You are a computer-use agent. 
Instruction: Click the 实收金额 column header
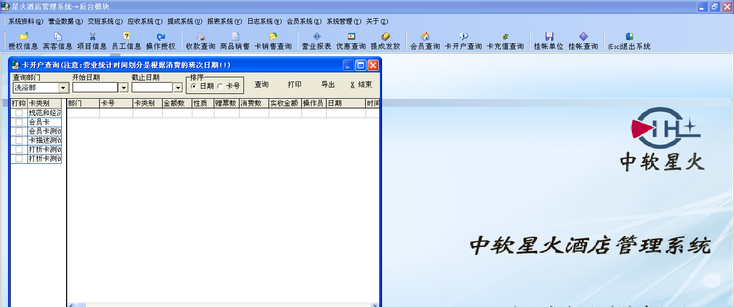pyautogui.click(x=285, y=103)
